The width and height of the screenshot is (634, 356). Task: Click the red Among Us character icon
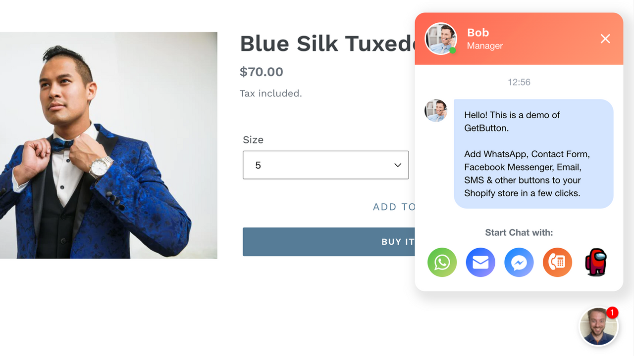[x=596, y=262]
